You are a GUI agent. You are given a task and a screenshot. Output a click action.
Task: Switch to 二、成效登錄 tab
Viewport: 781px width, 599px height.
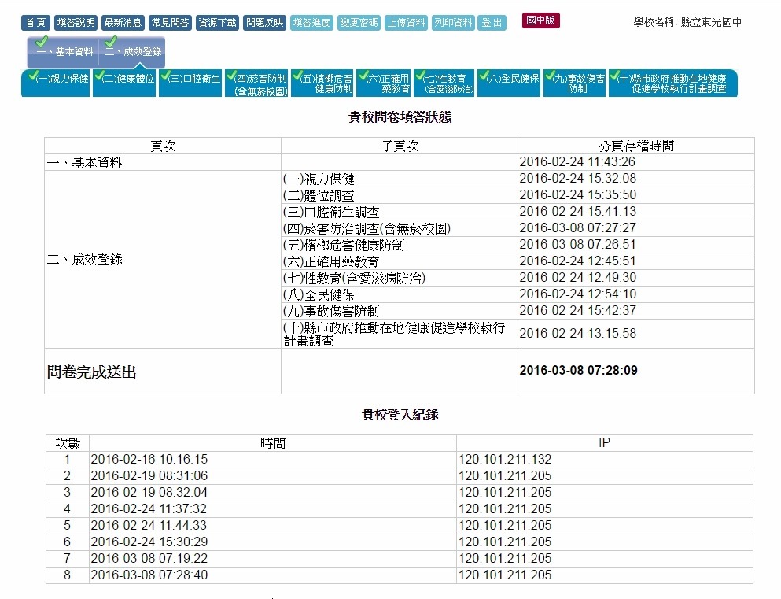(132, 52)
